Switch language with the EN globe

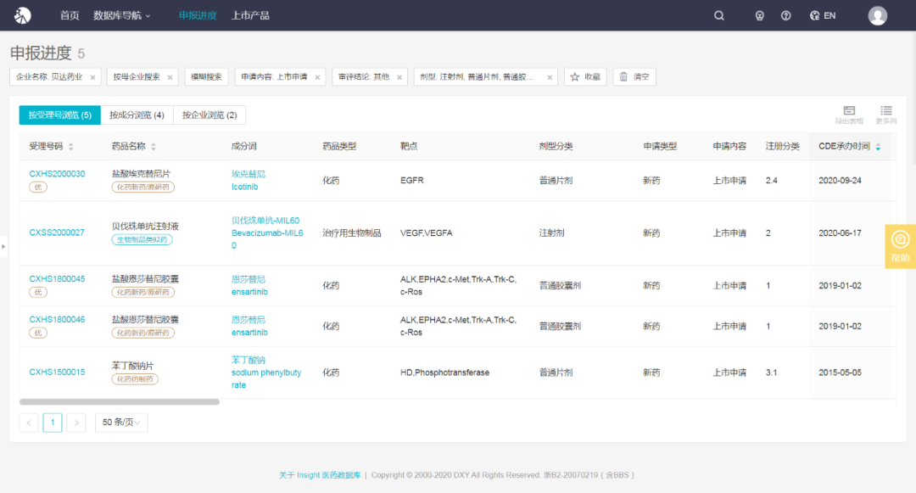[x=823, y=16]
